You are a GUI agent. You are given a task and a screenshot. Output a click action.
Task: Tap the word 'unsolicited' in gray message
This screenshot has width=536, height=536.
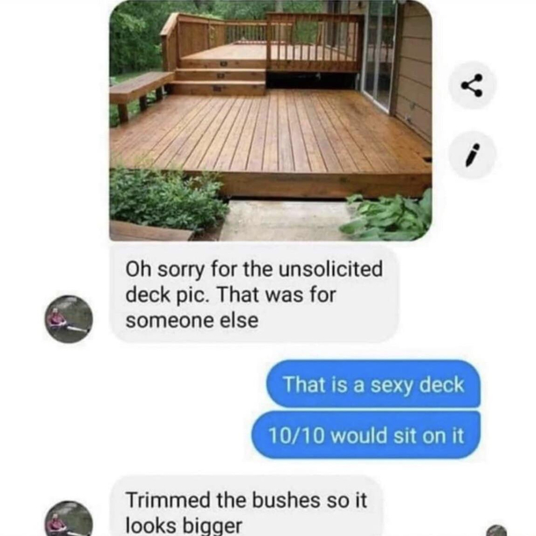click(330, 269)
